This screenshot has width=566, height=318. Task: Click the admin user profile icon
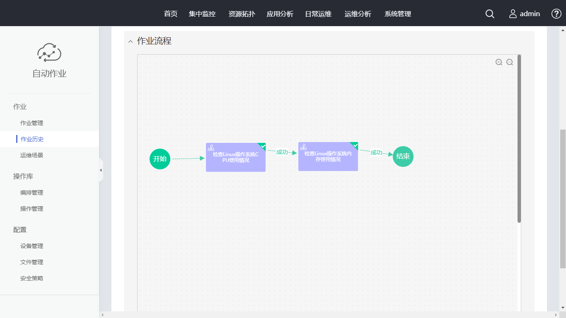tap(513, 14)
